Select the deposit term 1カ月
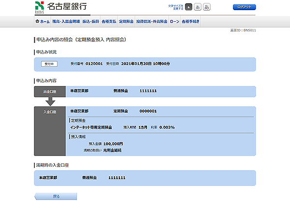 pyautogui.click(x=143, y=127)
